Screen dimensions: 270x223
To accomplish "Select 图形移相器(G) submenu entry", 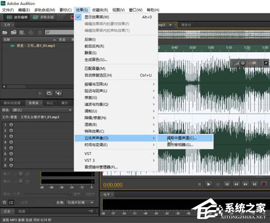I will pos(180,145).
